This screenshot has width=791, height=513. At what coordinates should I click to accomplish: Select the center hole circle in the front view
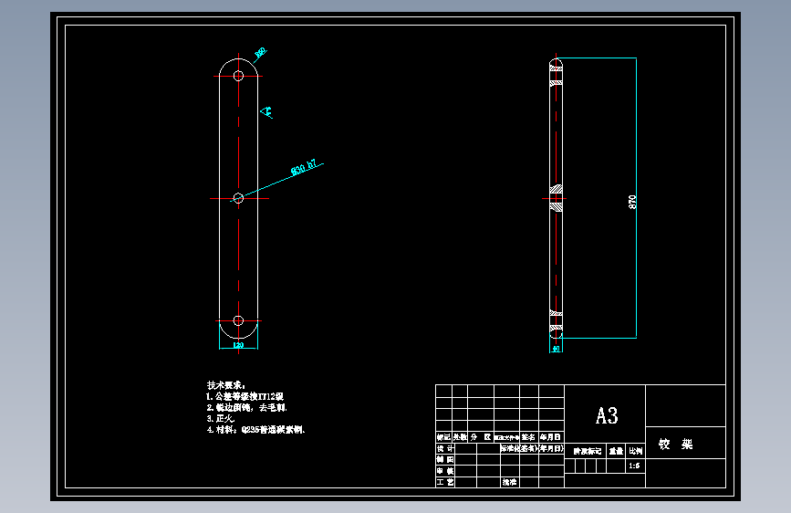pos(239,198)
